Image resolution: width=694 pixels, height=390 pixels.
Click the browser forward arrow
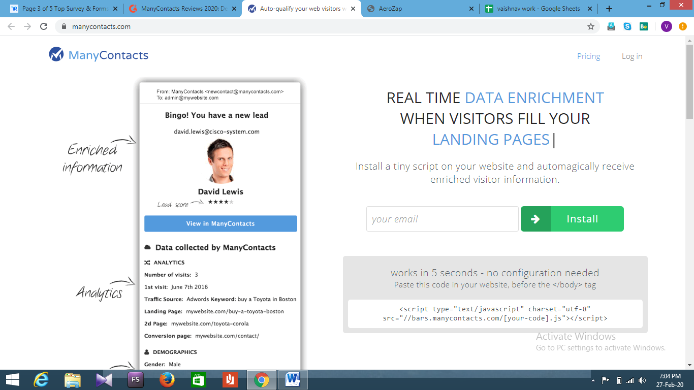(27, 26)
